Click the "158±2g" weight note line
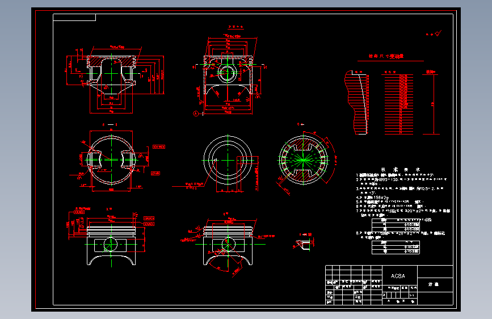This screenshot has height=319, width=492. point(372,198)
